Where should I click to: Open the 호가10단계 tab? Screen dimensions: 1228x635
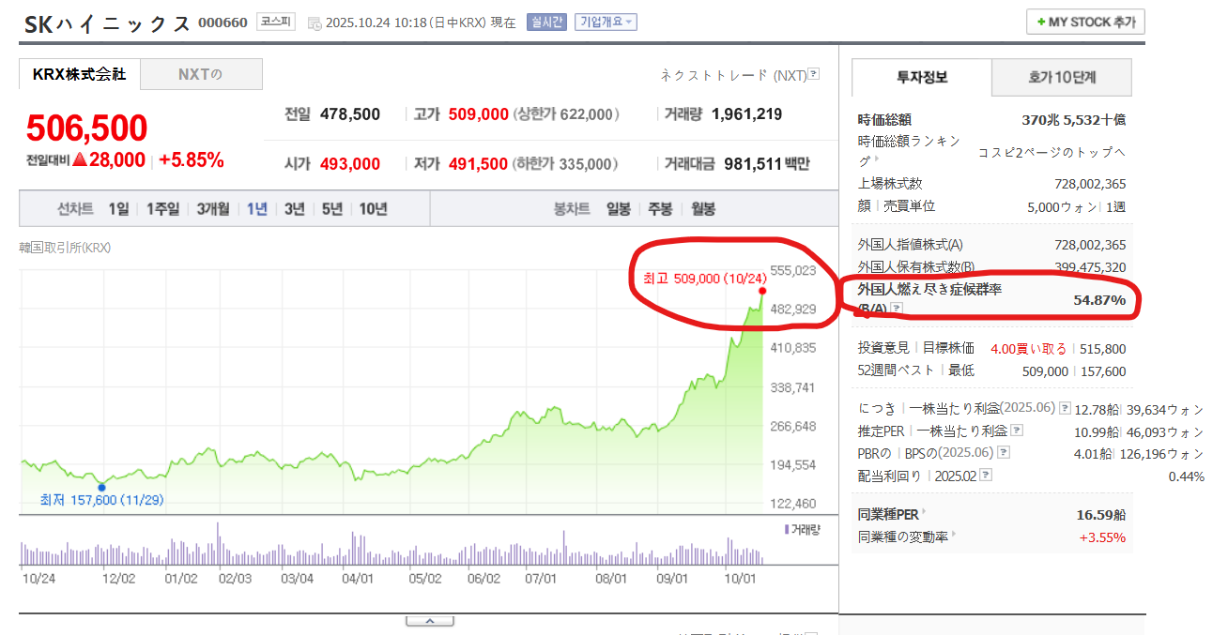point(1062,78)
